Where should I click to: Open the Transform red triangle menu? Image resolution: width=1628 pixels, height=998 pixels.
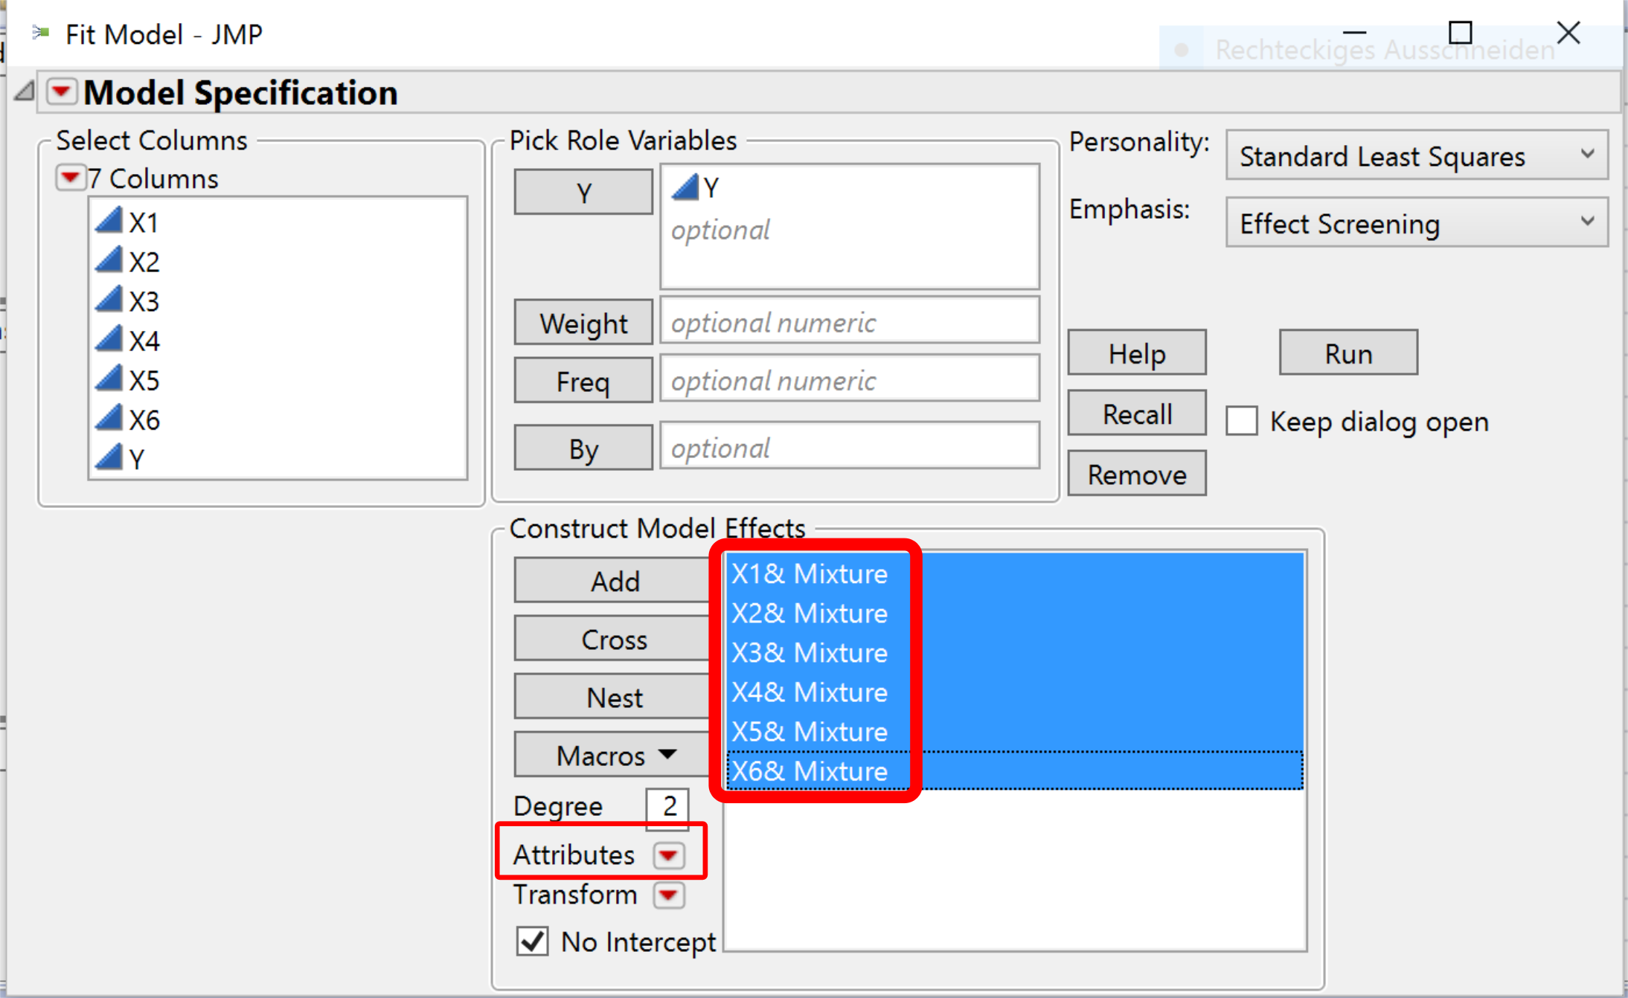667,895
